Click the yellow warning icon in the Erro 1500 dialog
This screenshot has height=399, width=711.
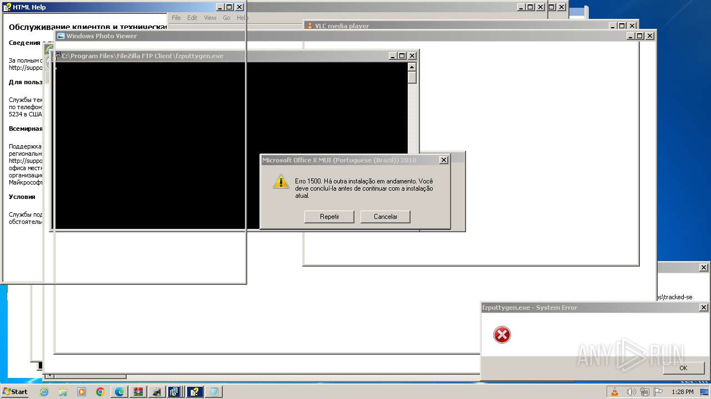tap(281, 182)
